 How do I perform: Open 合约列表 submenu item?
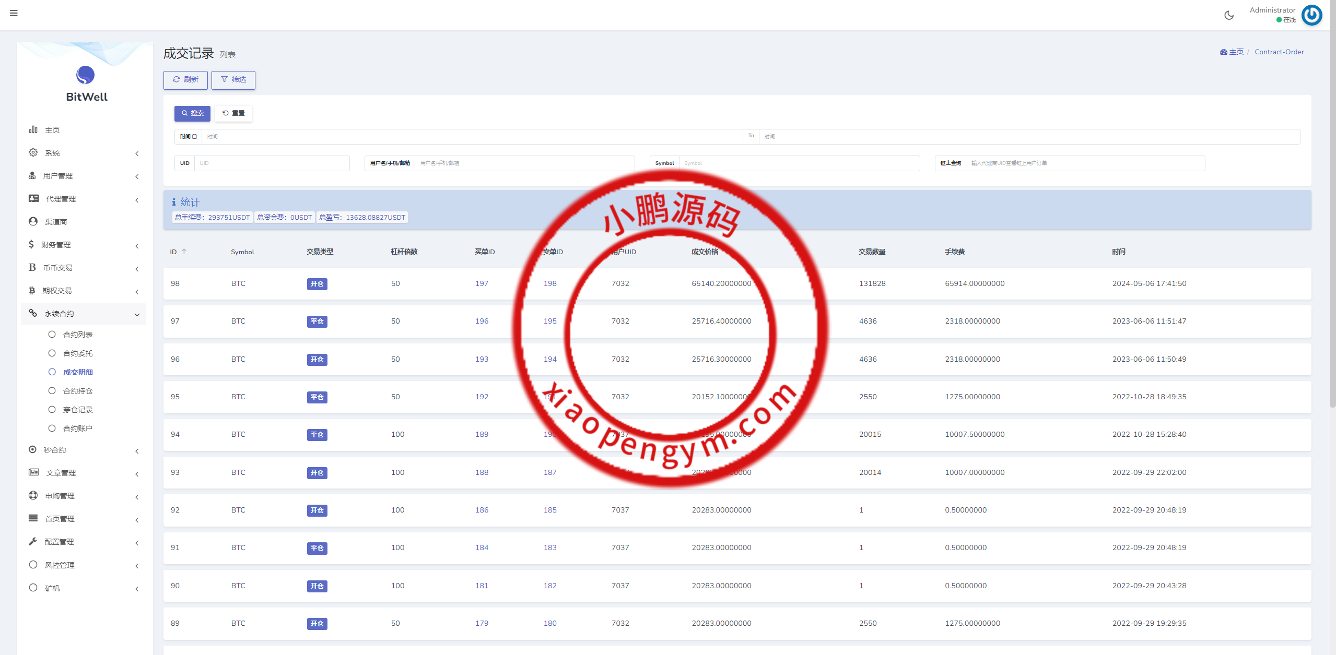click(x=78, y=335)
